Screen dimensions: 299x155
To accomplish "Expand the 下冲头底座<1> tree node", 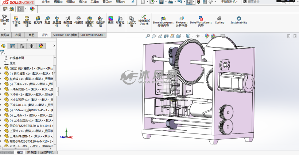I will [1, 89].
